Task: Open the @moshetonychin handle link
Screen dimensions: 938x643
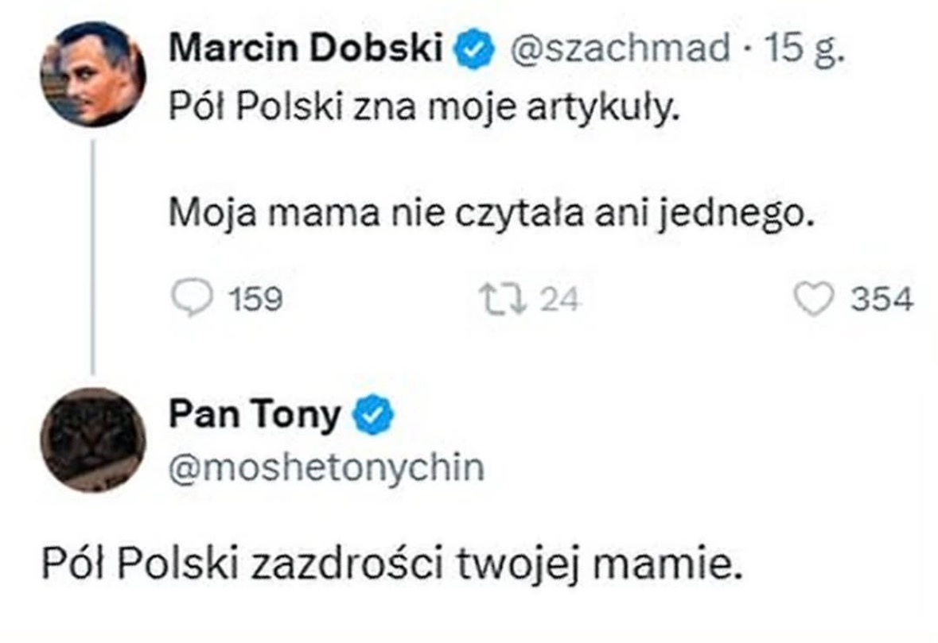Action: [x=325, y=467]
